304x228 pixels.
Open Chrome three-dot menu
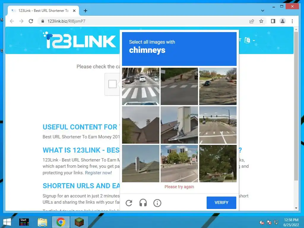click(x=292, y=21)
